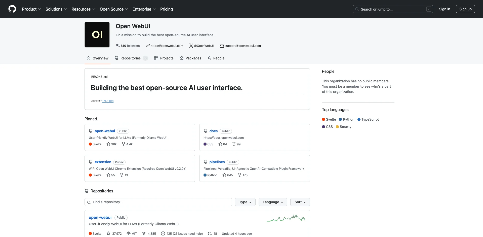Click the X (Twitter) logo icon
This screenshot has width=483, height=237.
coord(191,46)
